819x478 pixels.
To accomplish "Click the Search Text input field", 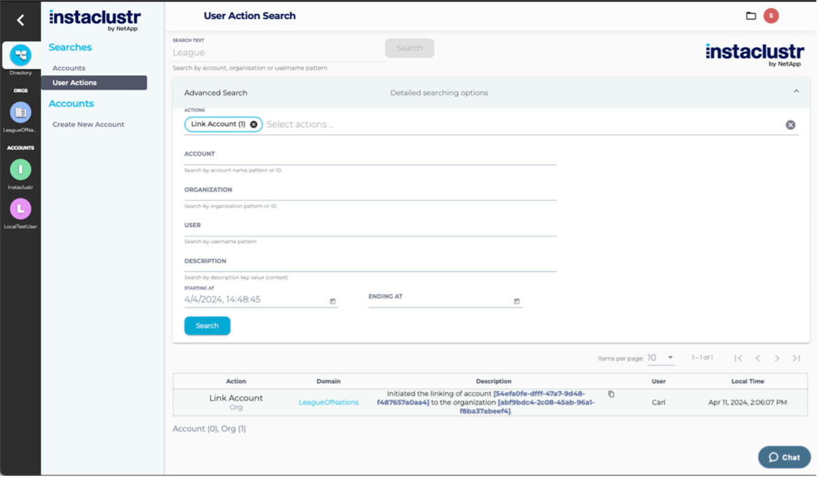I will (x=278, y=53).
